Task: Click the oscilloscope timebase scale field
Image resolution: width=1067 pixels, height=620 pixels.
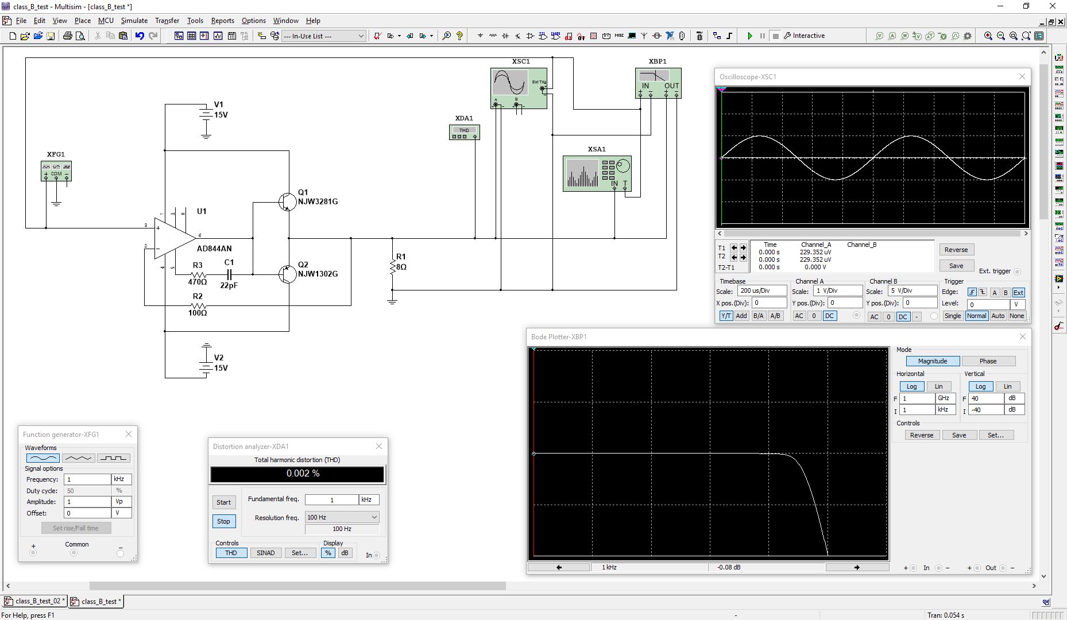Action: [763, 291]
